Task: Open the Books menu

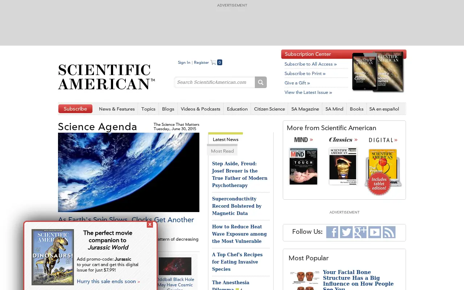Action: [x=357, y=109]
